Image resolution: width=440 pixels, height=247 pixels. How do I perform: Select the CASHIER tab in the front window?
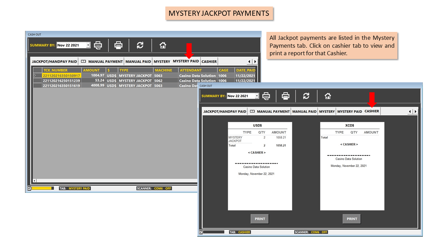coord(372,111)
